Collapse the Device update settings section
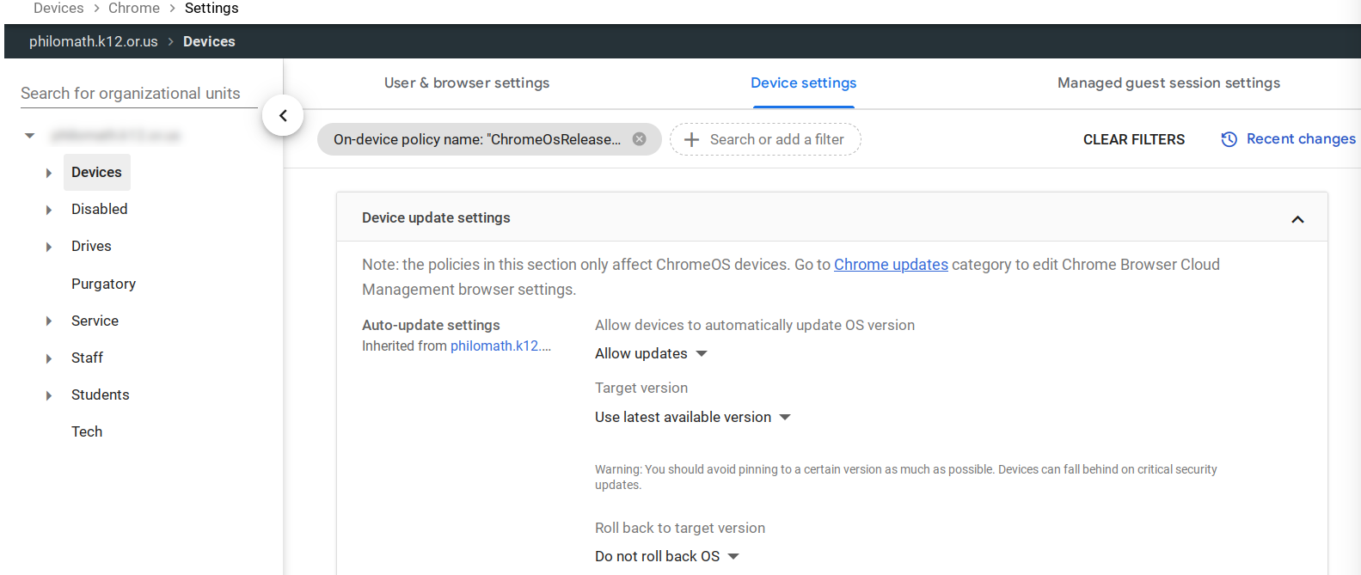The width and height of the screenshot is (1361, 575). 1297,219
